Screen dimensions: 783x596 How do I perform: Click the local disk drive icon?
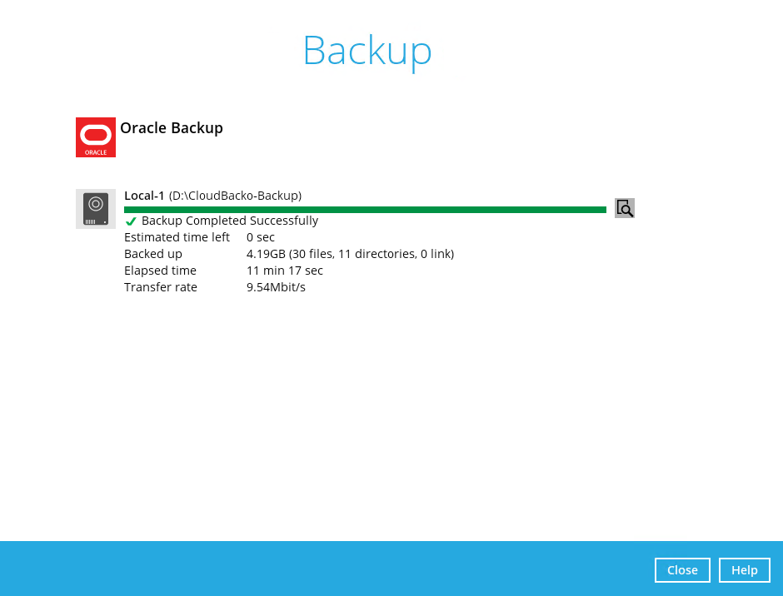[96, 208]
